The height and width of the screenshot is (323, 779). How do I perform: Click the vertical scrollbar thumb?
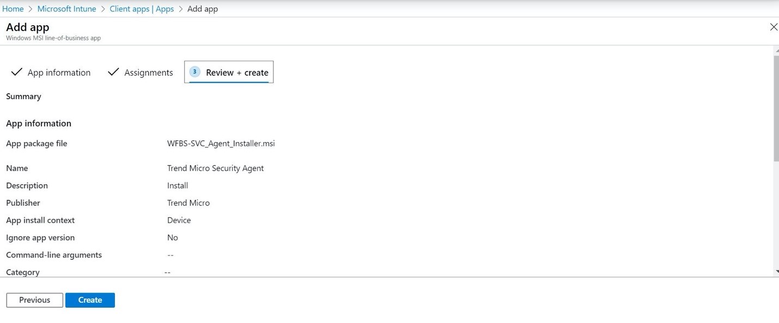click(776, 108)
